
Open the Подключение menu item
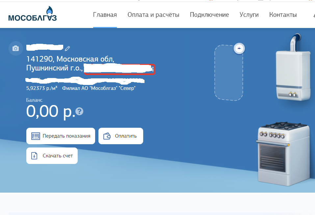click(209, 15)
